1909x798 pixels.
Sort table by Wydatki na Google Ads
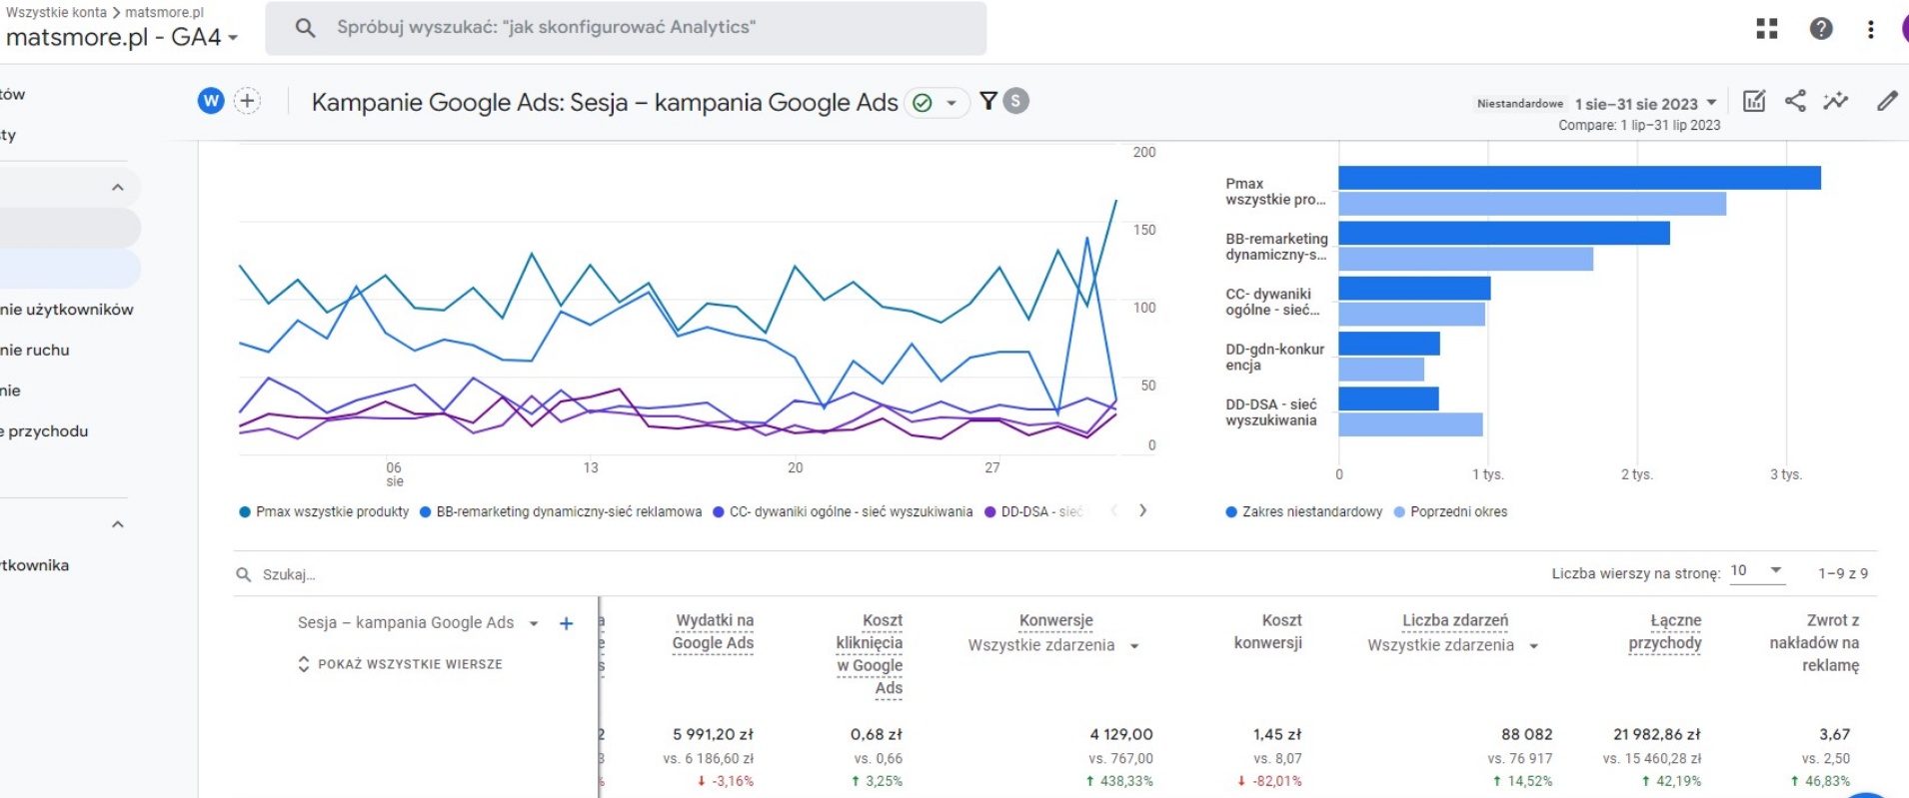[x=713, y=632]
